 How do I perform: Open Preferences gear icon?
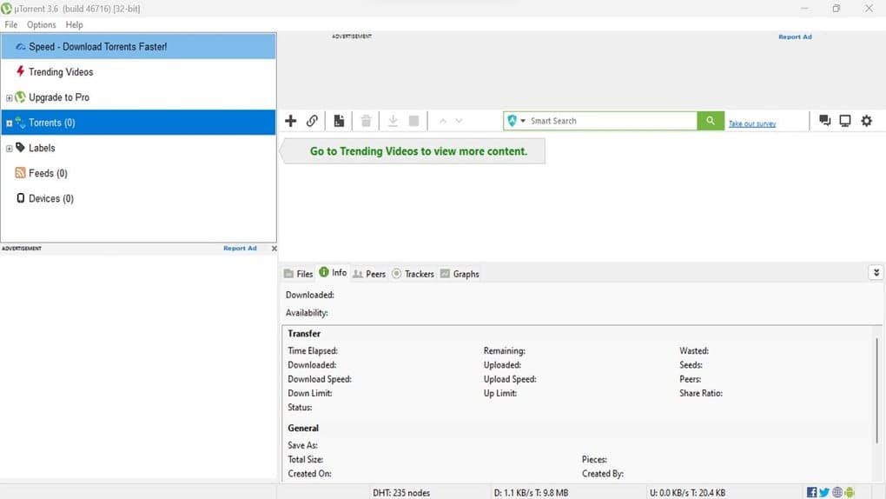point(866,121)
